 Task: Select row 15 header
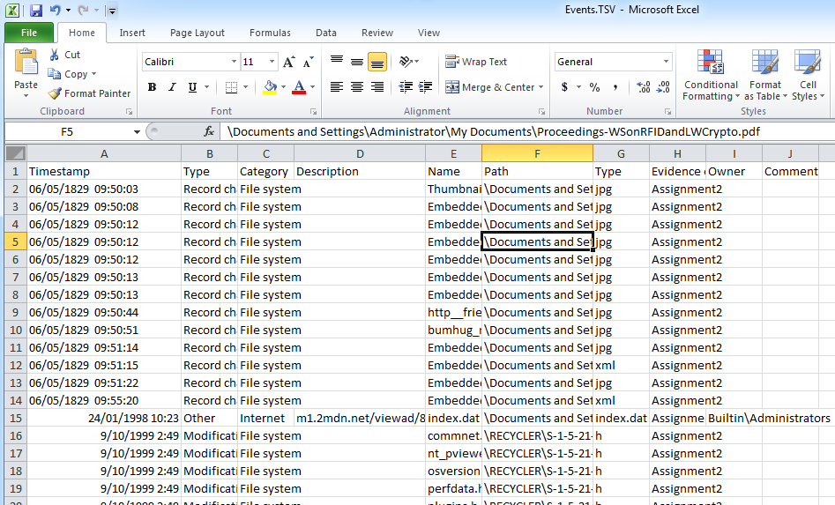click(16, 419)
